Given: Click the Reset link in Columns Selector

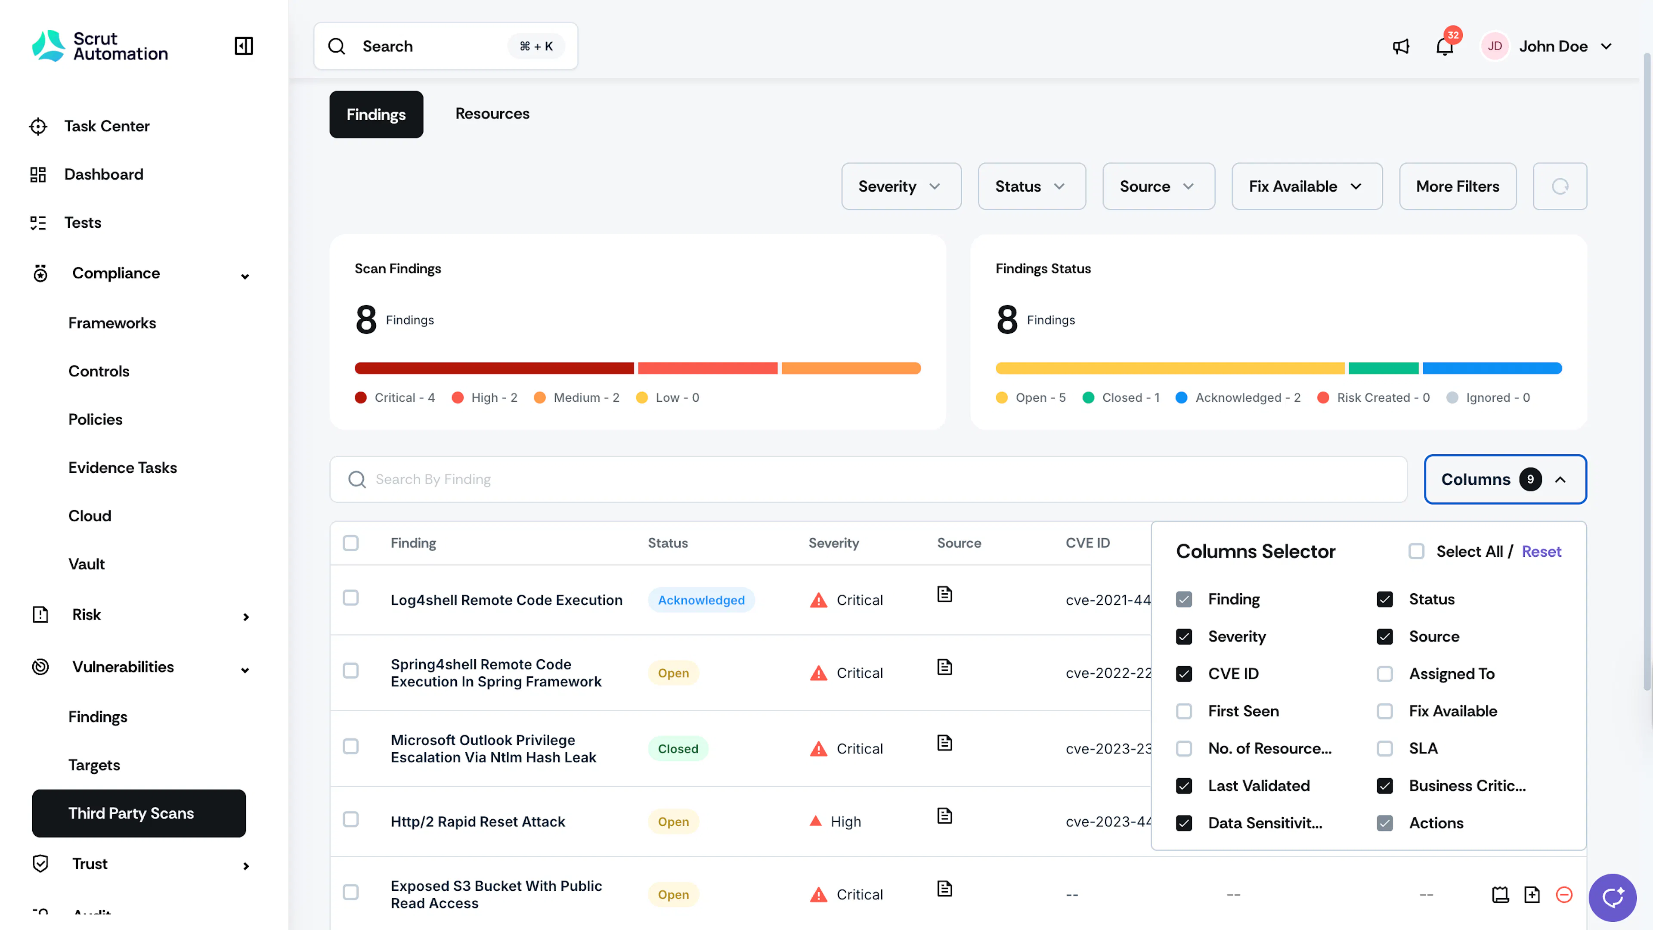Looking at the screenshot, I should coord(1542,551).
